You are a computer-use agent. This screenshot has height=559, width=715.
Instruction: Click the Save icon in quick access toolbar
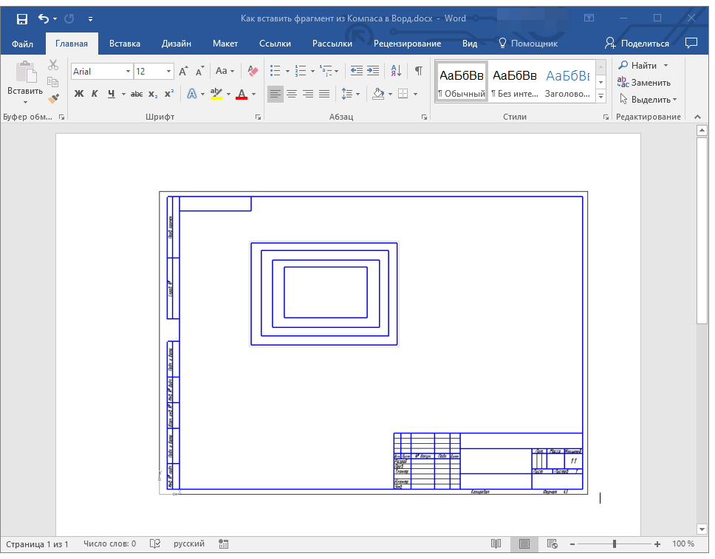coord(22,18)
